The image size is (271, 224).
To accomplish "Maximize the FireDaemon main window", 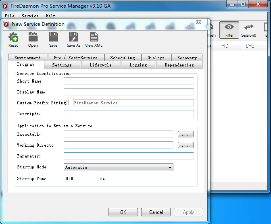I will [243, 4].
